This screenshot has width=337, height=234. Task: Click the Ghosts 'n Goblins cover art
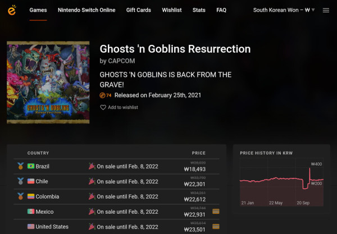tap(48, 82)
